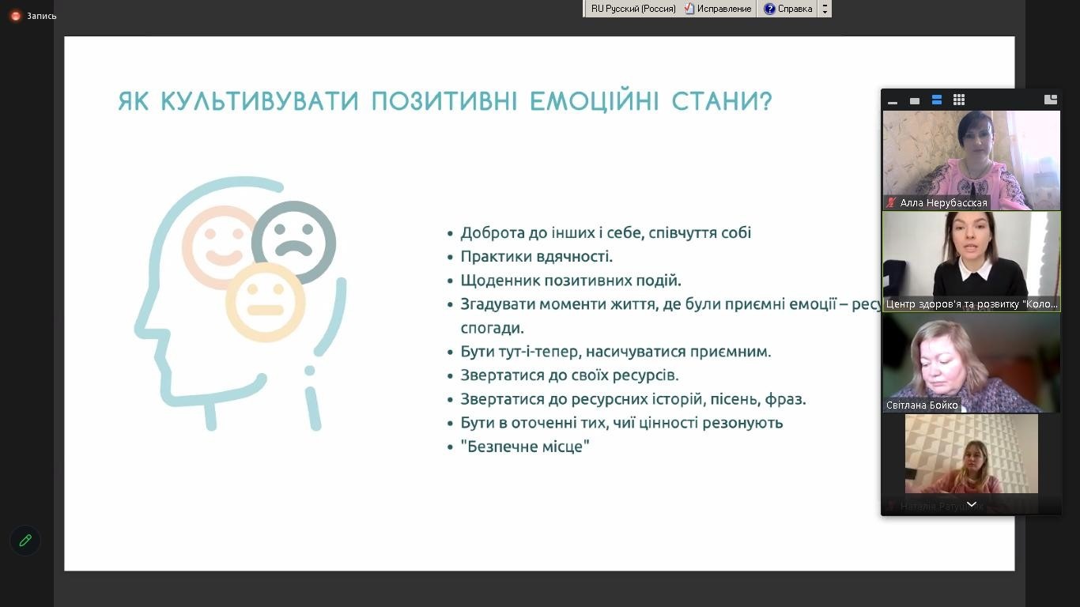This screenshot has width=1080, height=607.
Task: Click the Центр здоров'я та розвитку speaker video
Action: (971, 257)
